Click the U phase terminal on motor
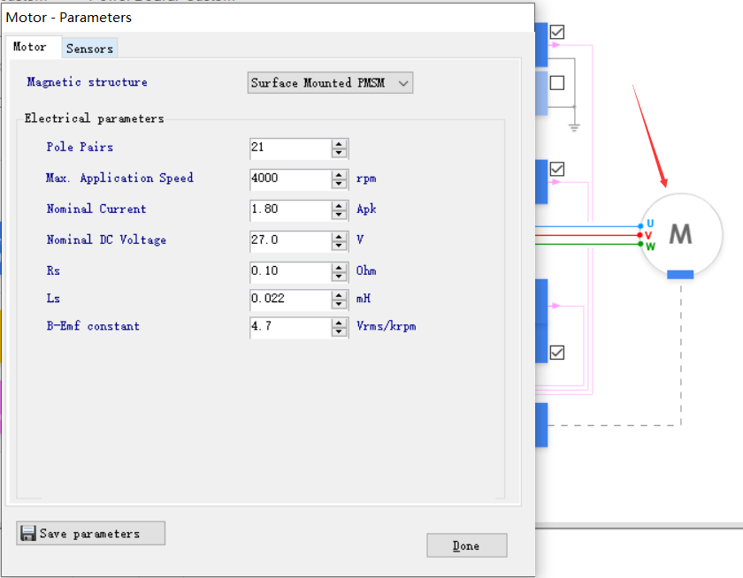The width and height of the screenshot is (743, 578). [640, 226]
